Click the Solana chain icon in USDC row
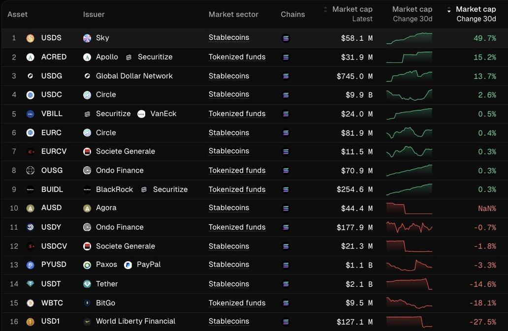508x331 pixels. point(286,95)
